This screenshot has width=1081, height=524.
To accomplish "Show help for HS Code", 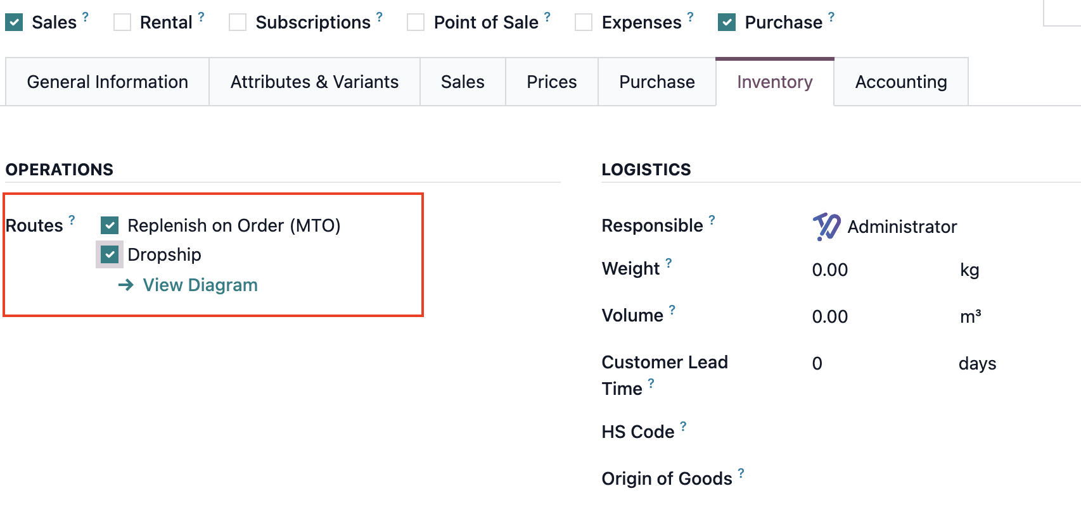I will pos(683,426).
